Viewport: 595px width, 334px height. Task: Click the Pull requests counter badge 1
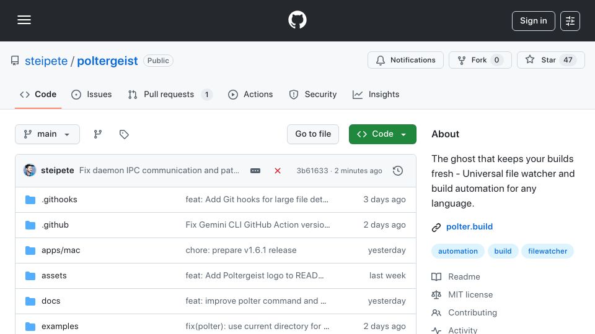point(206,95)
